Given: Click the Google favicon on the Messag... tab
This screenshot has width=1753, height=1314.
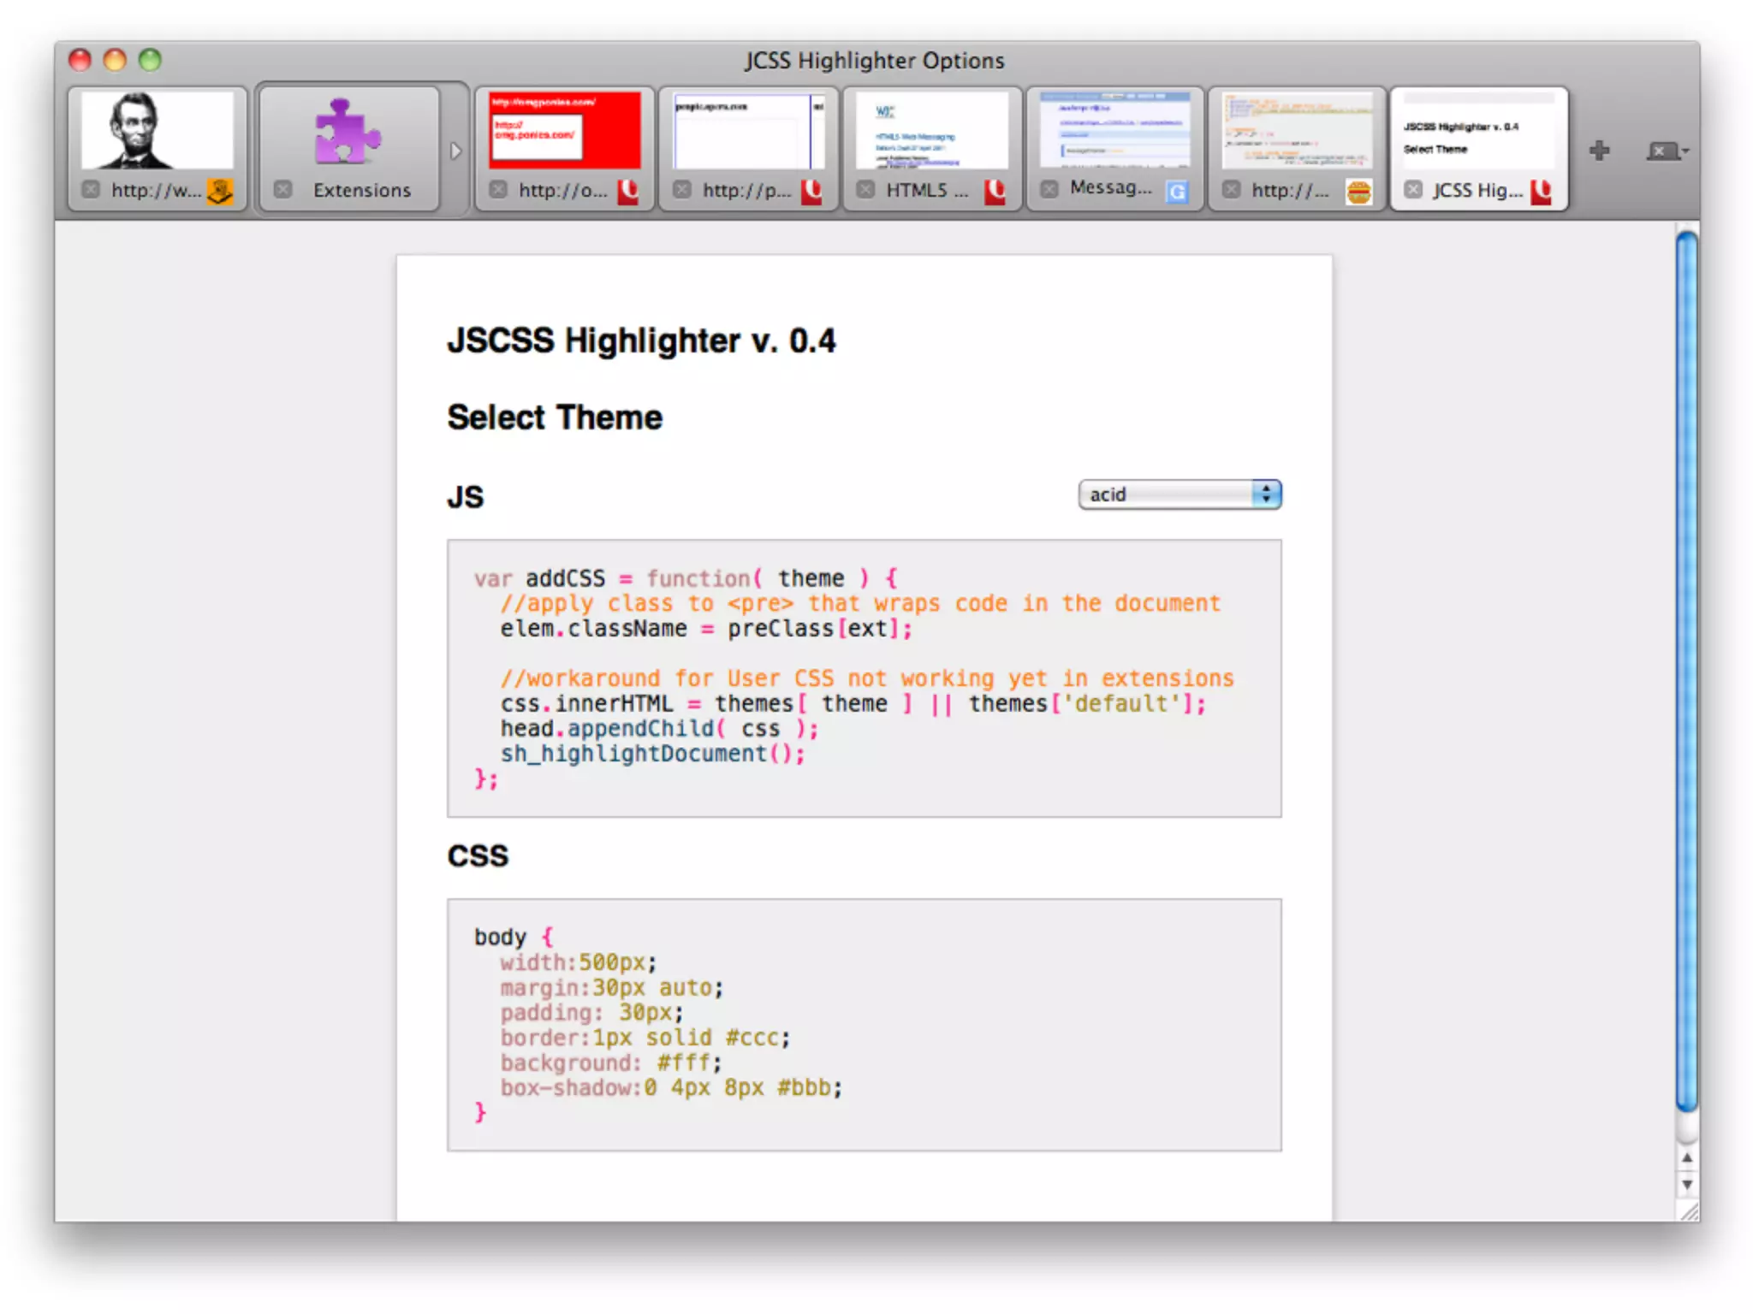Looking at the screenshot, I should (x=1178, y=192).
